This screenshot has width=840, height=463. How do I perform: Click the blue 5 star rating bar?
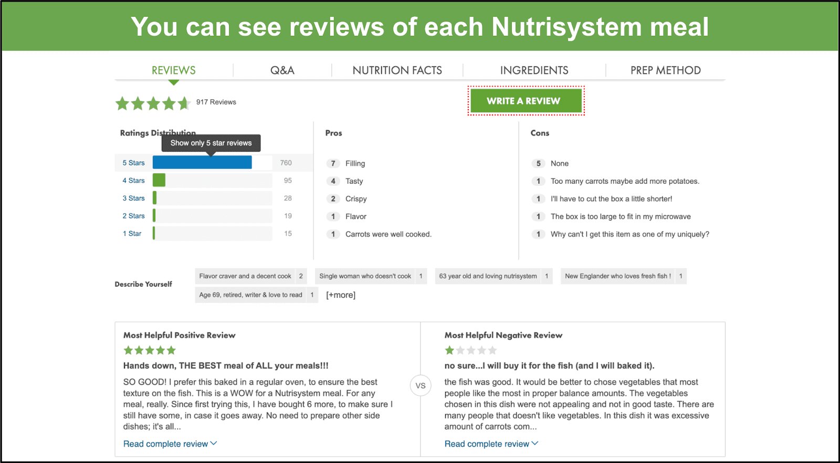202,163
